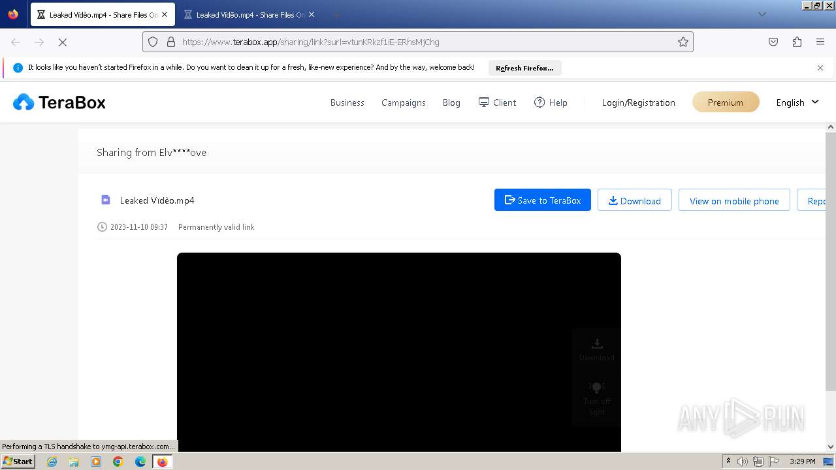Click the Action Center flag icon
Screen dimensions: 836x470
774,462
